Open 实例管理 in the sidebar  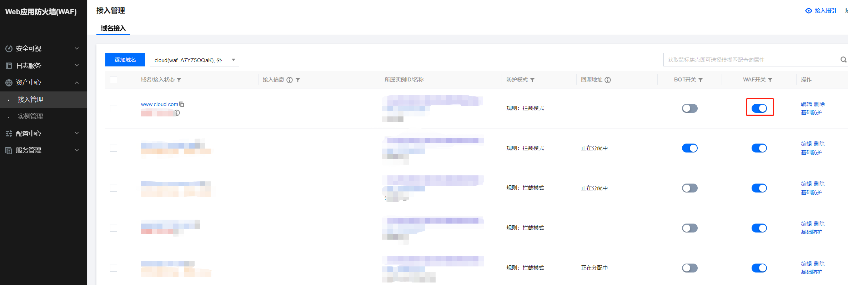coord(30,116)
